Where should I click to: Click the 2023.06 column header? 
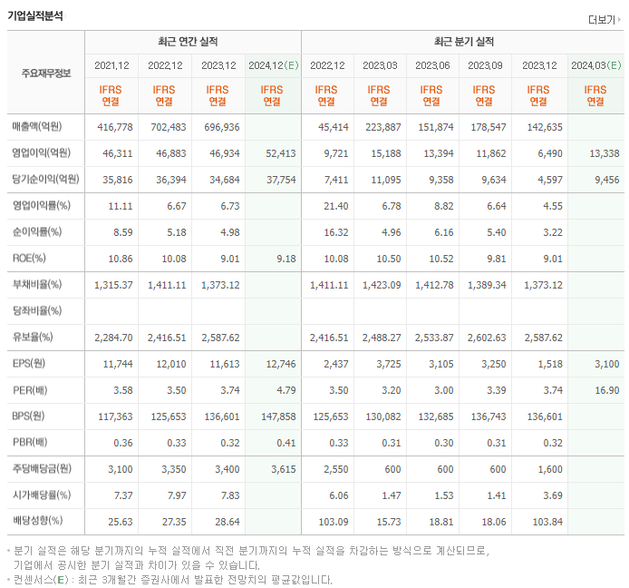tap(432, 65)
